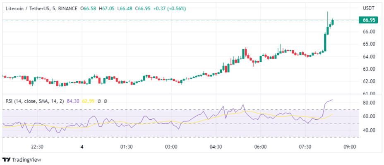Click the 09:00 time axis label
384x165 pixels.
point(350,147)
